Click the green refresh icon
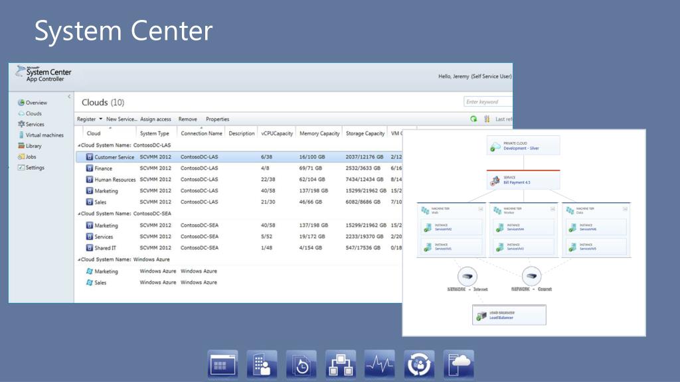Screen dimensions: 680x382 pos(473,119)
